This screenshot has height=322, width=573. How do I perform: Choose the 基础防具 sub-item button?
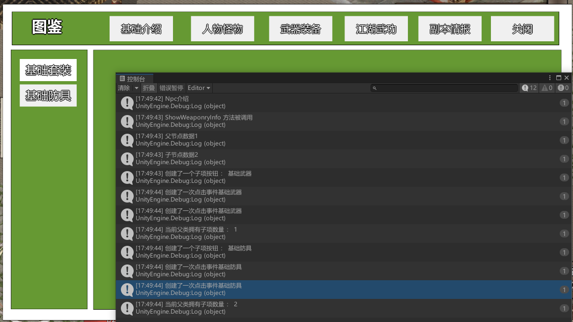click(48, 95)
